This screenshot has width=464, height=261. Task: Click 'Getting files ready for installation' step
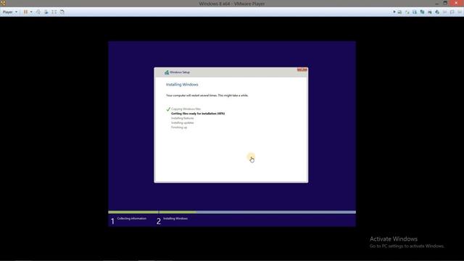[198, 114]
